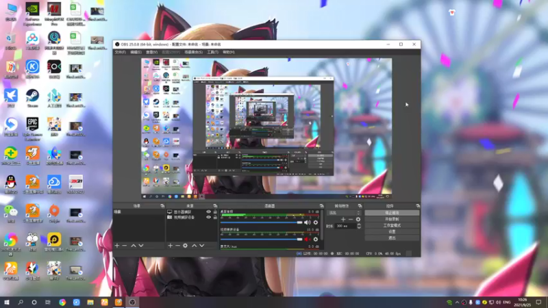Image resolution: width=548 pixels, height=308 pixels.
Task: Remove selected source with minus icon
Action: click(x=177, y=246)
